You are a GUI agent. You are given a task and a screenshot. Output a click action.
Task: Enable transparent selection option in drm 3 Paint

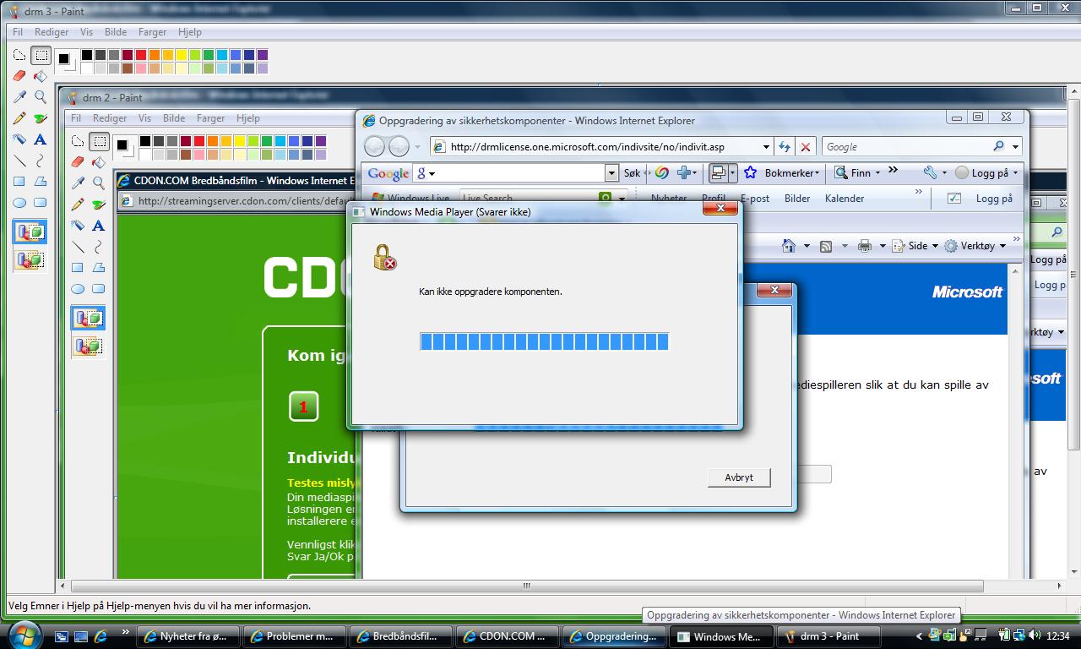pos(30,259)
